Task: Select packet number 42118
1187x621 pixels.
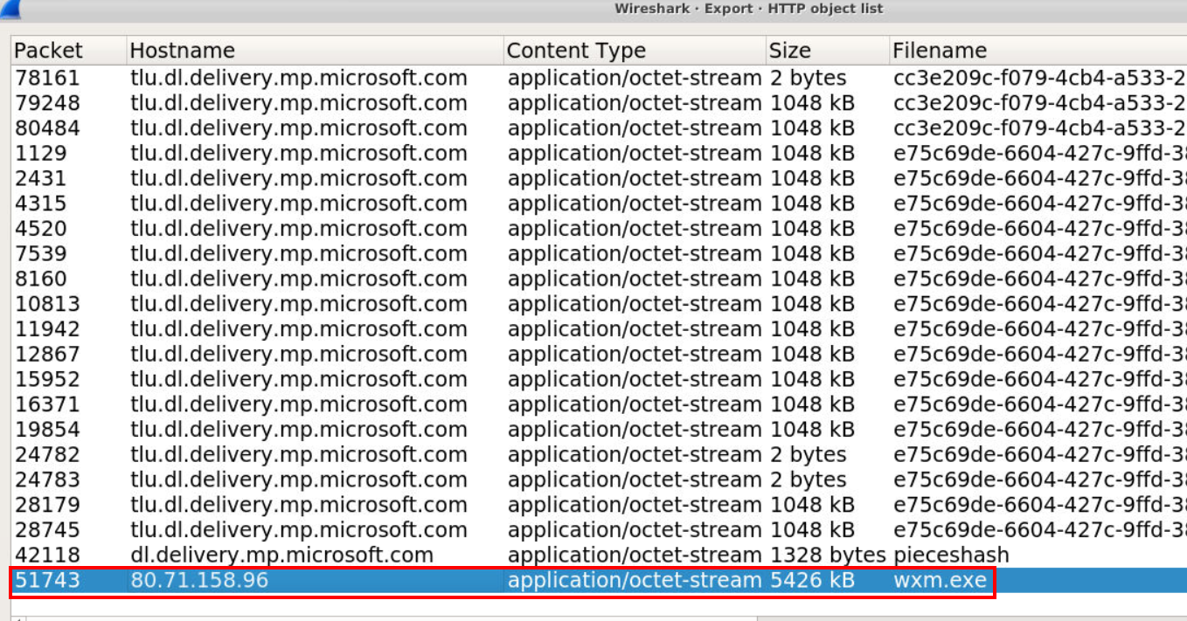Action: click(x=47, y=555)
